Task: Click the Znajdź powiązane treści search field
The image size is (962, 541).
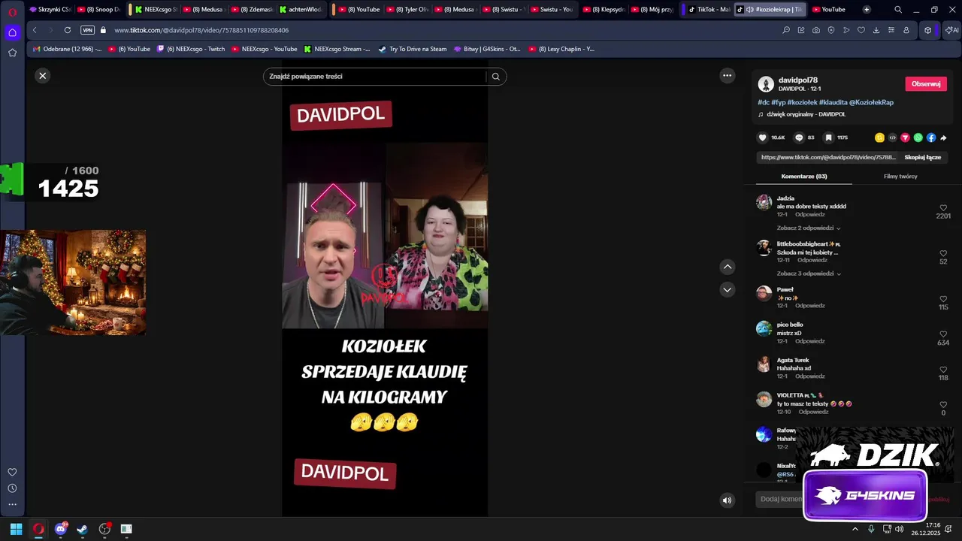Action: pos(376,77)
